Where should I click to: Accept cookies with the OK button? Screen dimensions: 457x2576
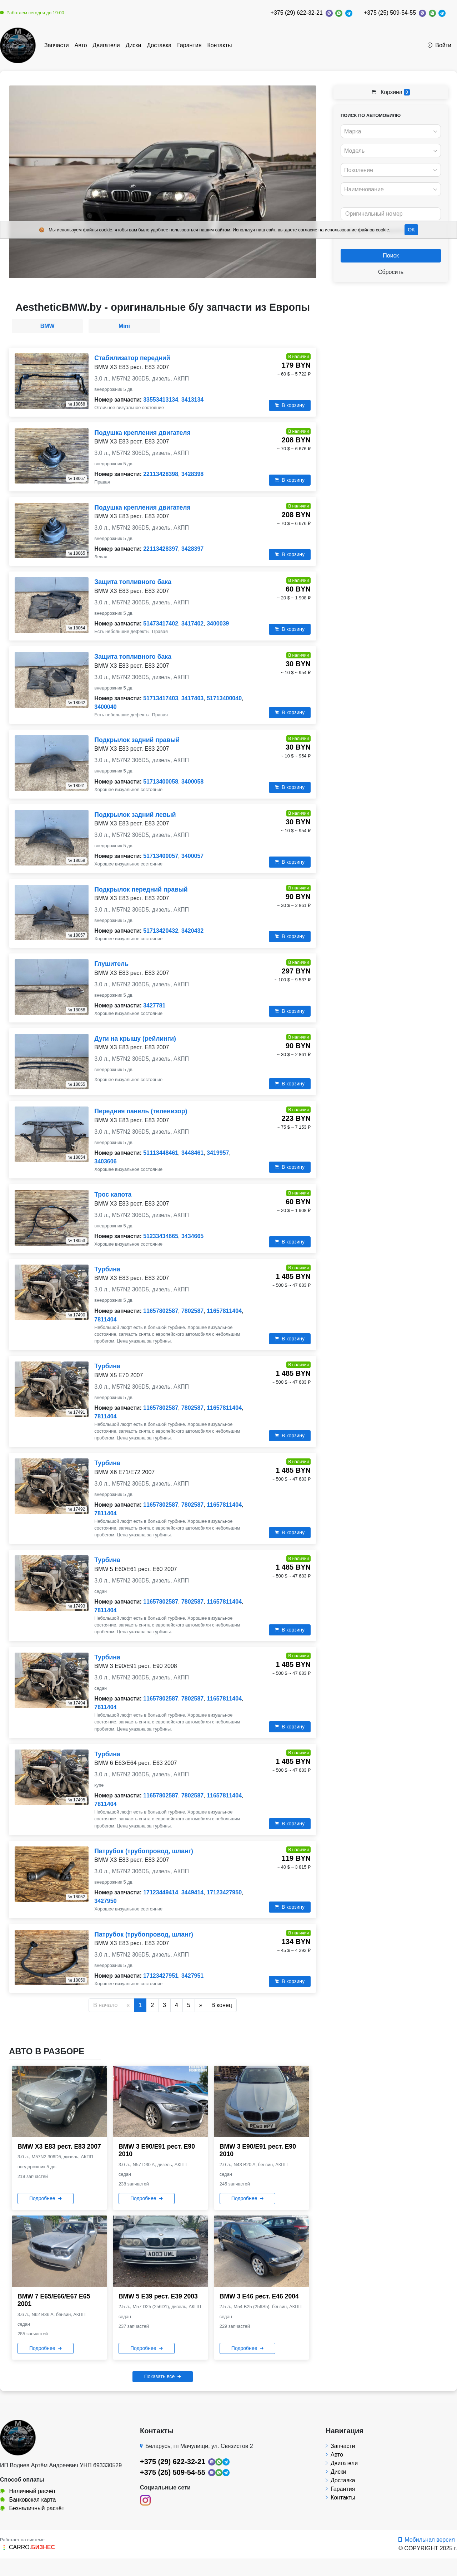411,230
